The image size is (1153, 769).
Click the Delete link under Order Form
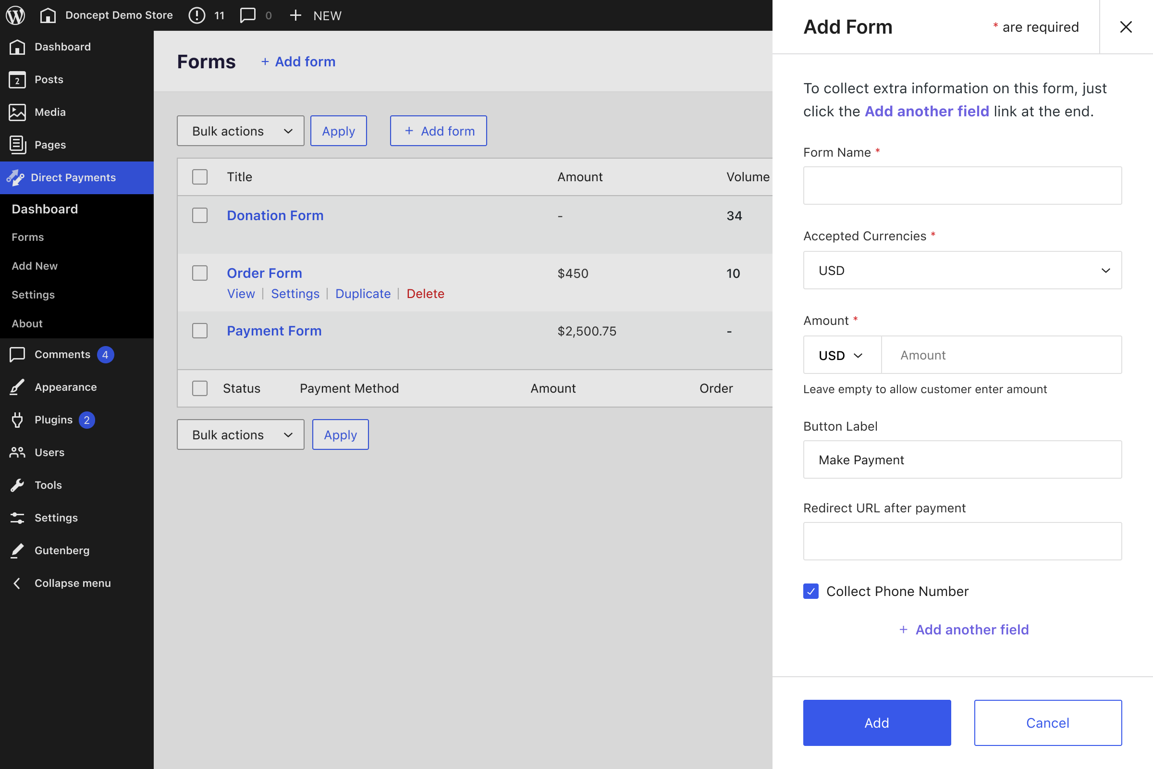pyautogui.click(x=425, y=294)
